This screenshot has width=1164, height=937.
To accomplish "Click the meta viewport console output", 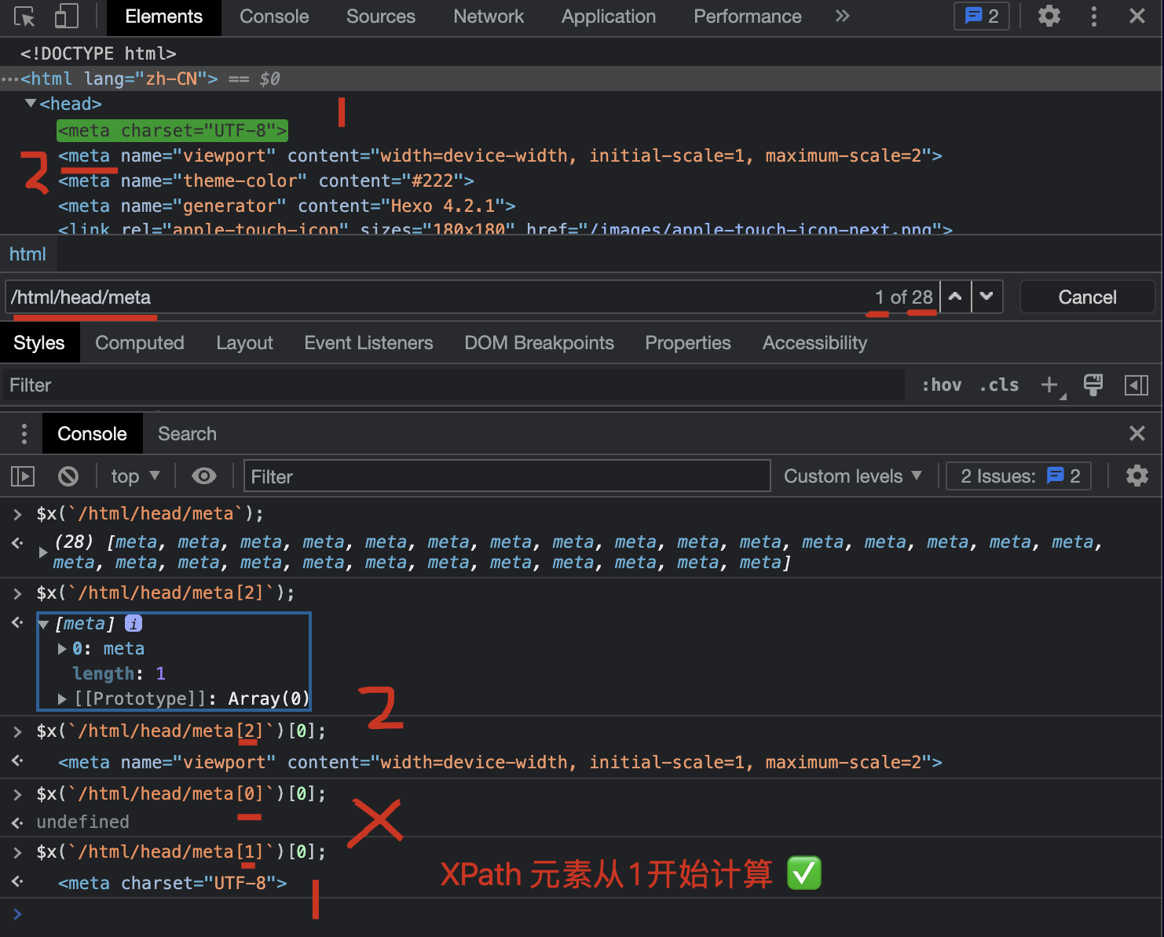I will [x=500, y=762].
